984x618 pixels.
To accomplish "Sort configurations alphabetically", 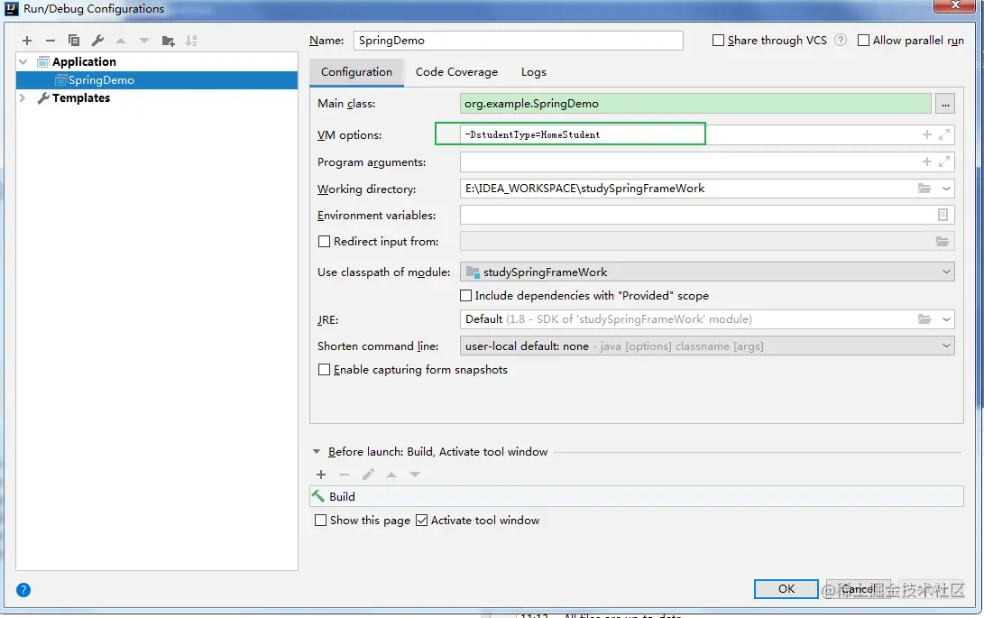I will click(191, 41).
